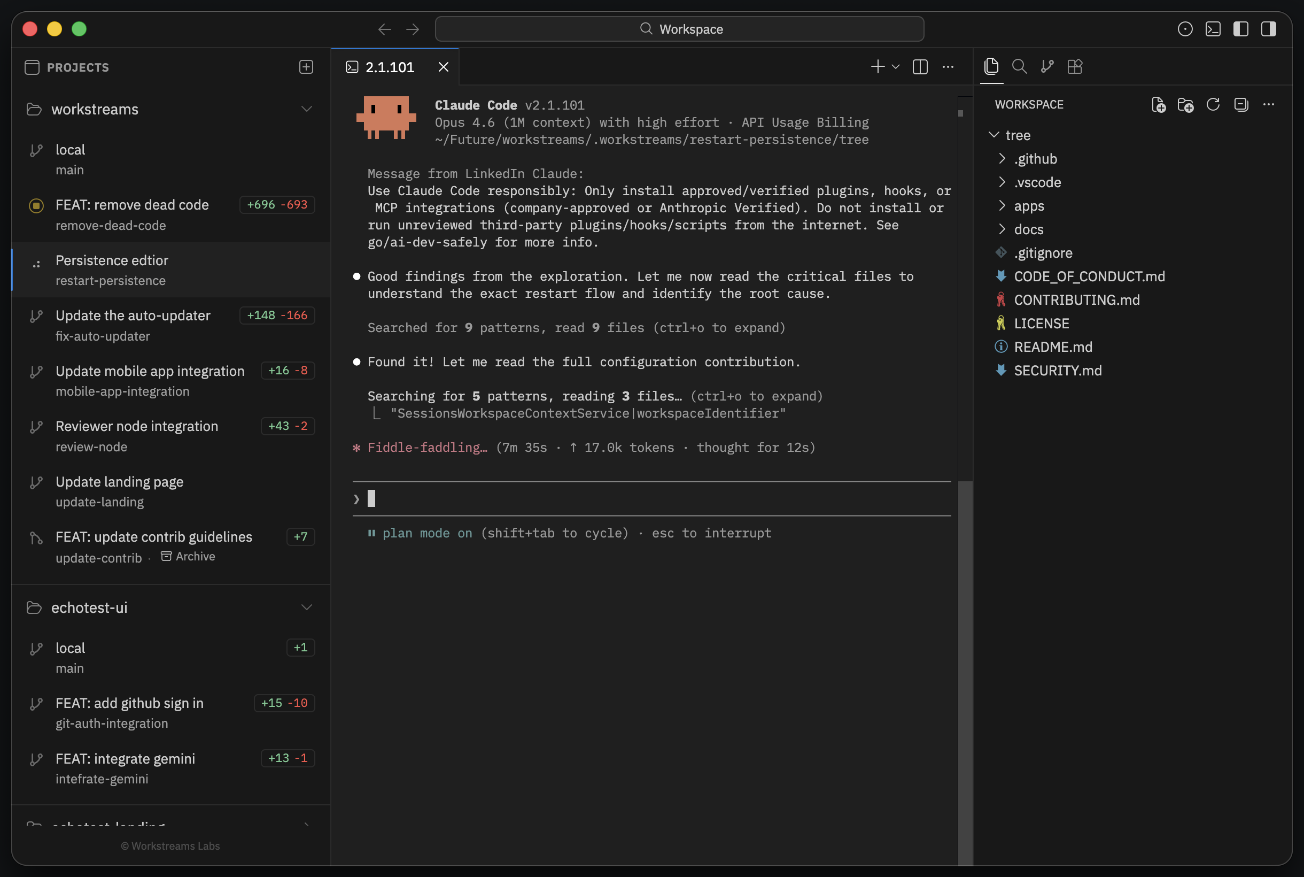Create a new file in the Workspace panel
The image size is (1304, 877).
click(1158, 105)
